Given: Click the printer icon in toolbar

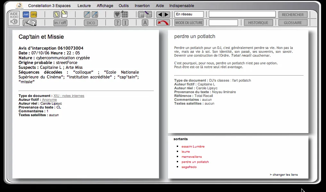Looking at the screenshot, I should [30, 23].
